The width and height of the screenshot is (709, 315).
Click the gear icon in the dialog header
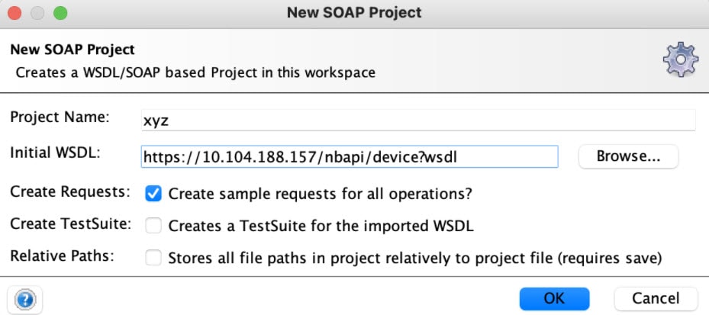[681, 59]
